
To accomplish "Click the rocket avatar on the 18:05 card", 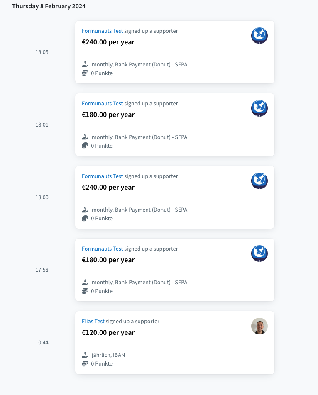I will [259, 36].
